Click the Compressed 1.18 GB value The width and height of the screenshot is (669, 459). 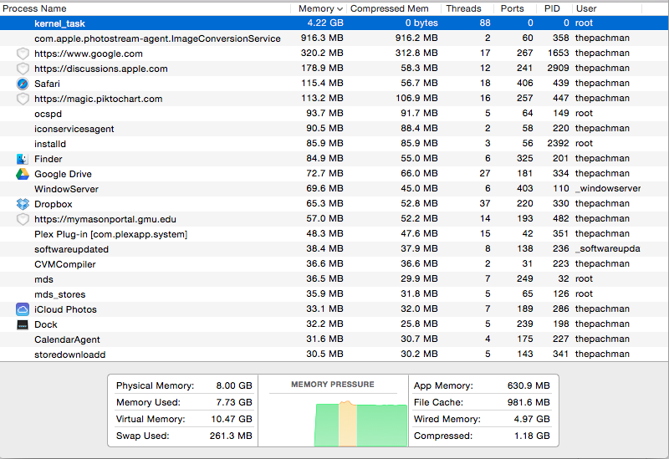(x=532, y=436)
